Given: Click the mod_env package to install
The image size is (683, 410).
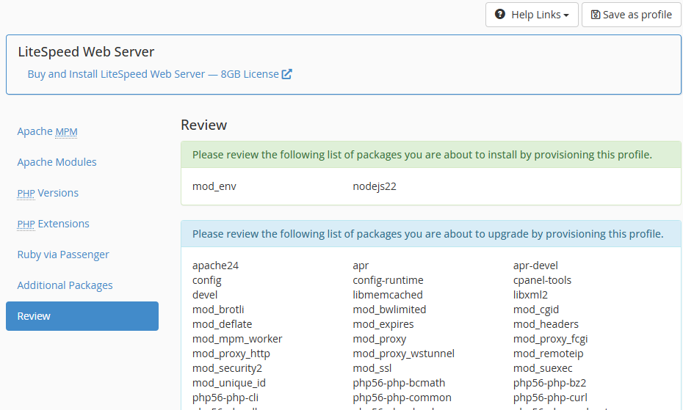Looking at the screenshot, I should [214, 186].
